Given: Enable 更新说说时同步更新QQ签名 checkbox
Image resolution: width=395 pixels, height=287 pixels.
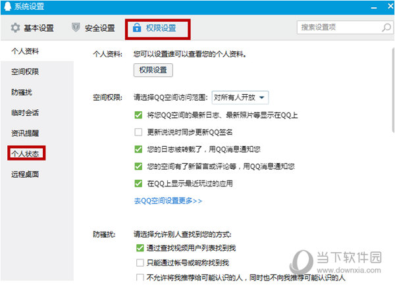Looking at the screenshot, I should click(138, 132).
